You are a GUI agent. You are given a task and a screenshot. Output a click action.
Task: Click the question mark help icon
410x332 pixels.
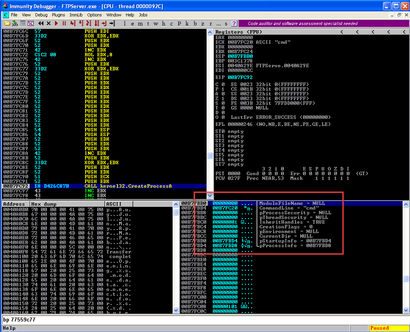(234, 23)
